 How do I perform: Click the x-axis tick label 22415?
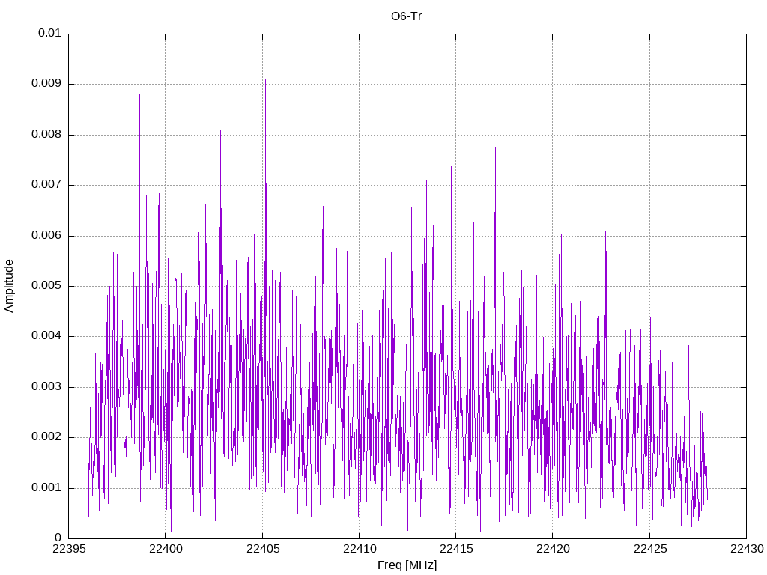click(456, 549)
